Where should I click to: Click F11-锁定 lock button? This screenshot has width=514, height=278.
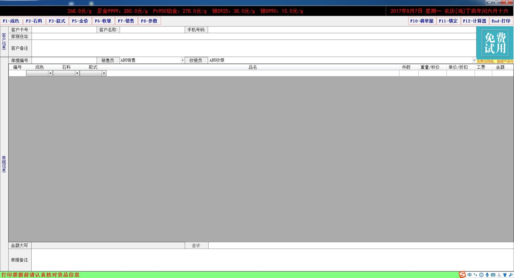(448, 21)
